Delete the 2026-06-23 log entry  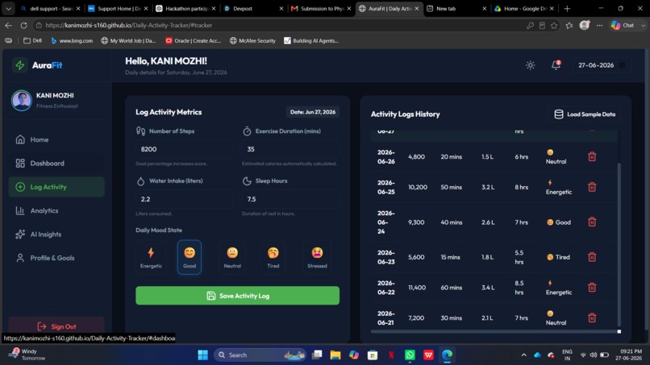[592, 257]
